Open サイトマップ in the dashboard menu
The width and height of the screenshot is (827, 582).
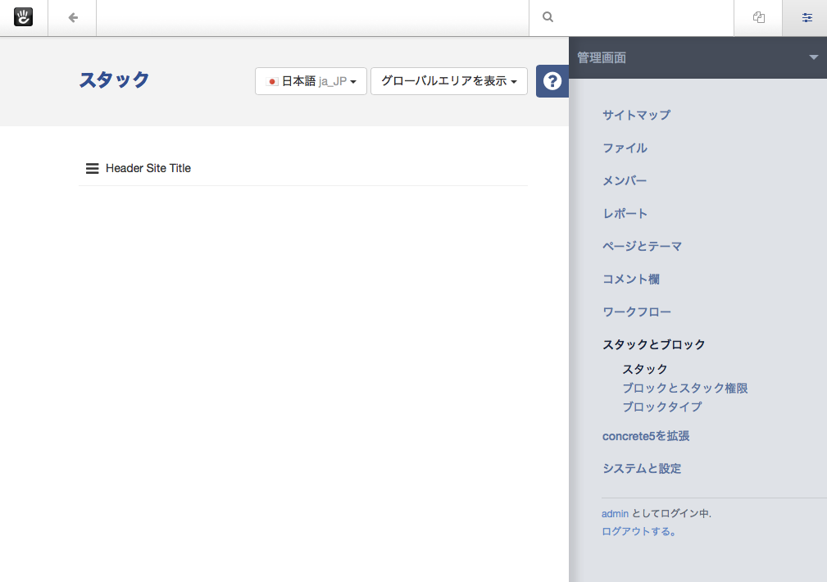(x=637, y=115)
